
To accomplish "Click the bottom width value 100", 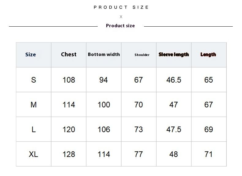I will [104, 105].
